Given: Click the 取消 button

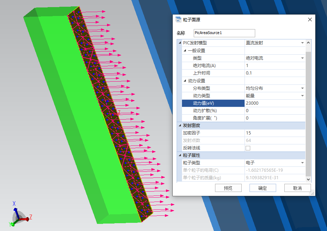Looking at the screenshot, I should [x=297, y=188].
